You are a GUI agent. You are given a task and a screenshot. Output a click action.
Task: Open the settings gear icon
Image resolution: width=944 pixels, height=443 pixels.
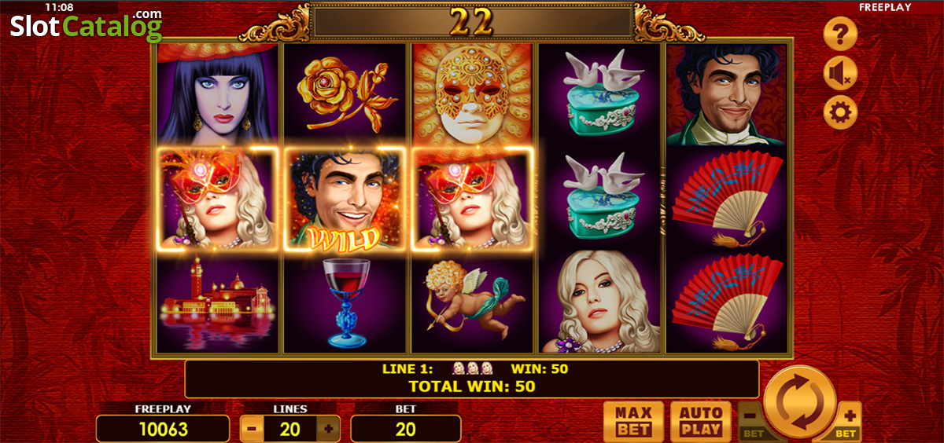(x=839, y=114)
